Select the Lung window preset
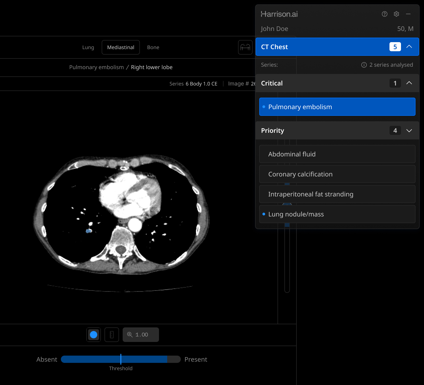 point(88,47)
